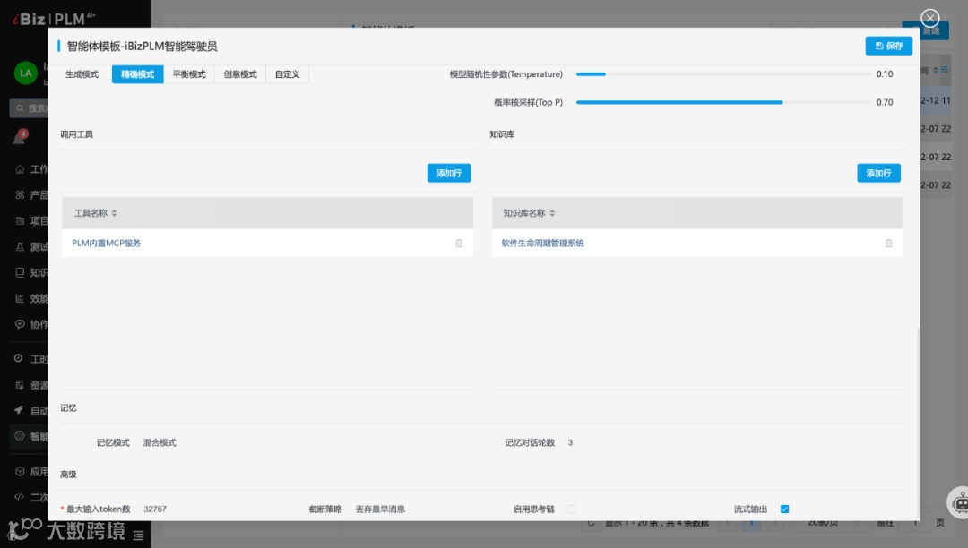Delete the PLM内置MCP服务 row
Image resolution: width=968 pixels, height=548 pixels.
459,244
